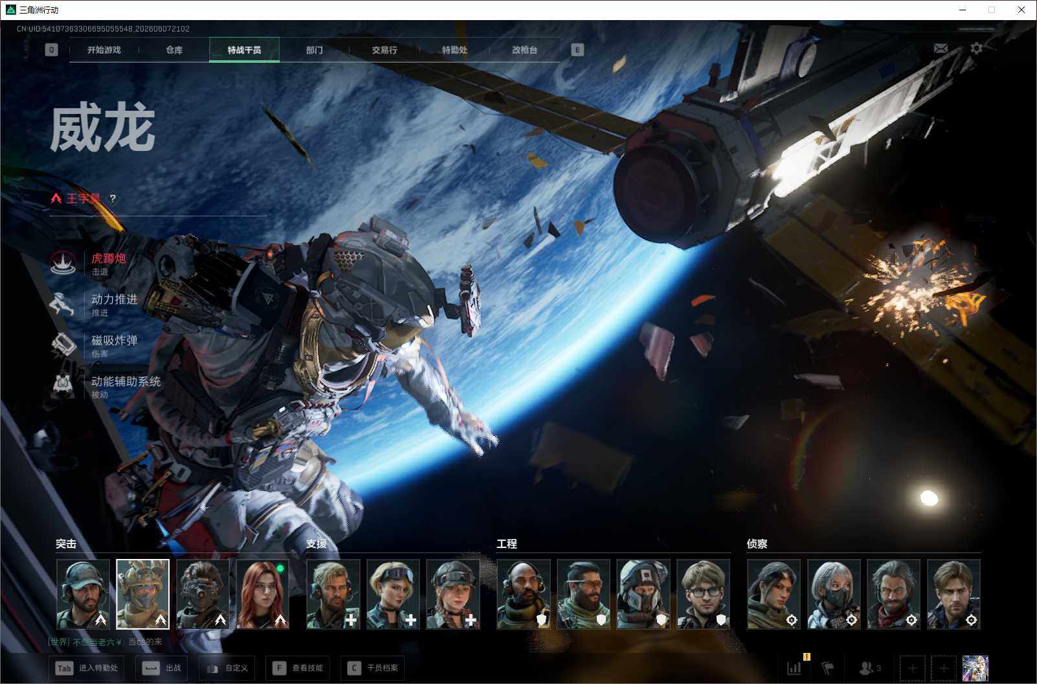This screenshot has width=1037, height=684.
Task: Pick the engineer with orange-tinted glasses
Action: tap(583, 595)
